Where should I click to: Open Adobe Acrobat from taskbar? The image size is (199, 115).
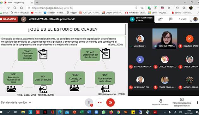pyautogui.click(x=155, y=112)
